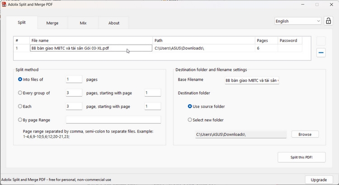339x185 pixels.
Task: Open the Merge tab
Action: coord(52,23)
